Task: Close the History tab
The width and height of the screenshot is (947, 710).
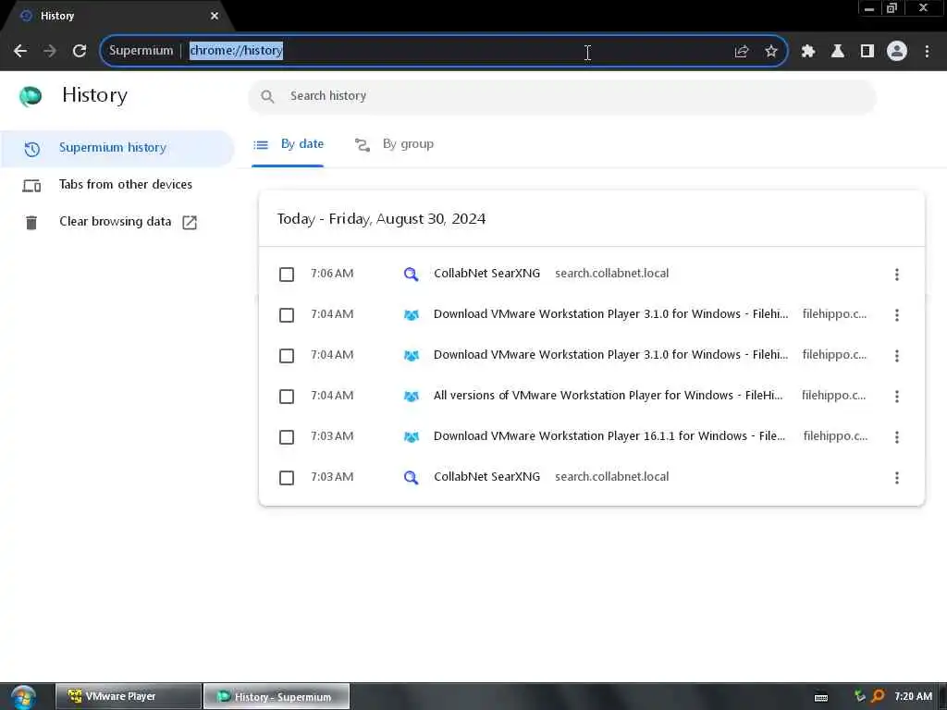Action: pos(215,17)
